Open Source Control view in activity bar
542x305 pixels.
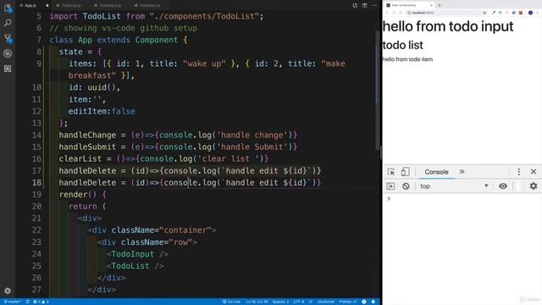tap(8, 38)
